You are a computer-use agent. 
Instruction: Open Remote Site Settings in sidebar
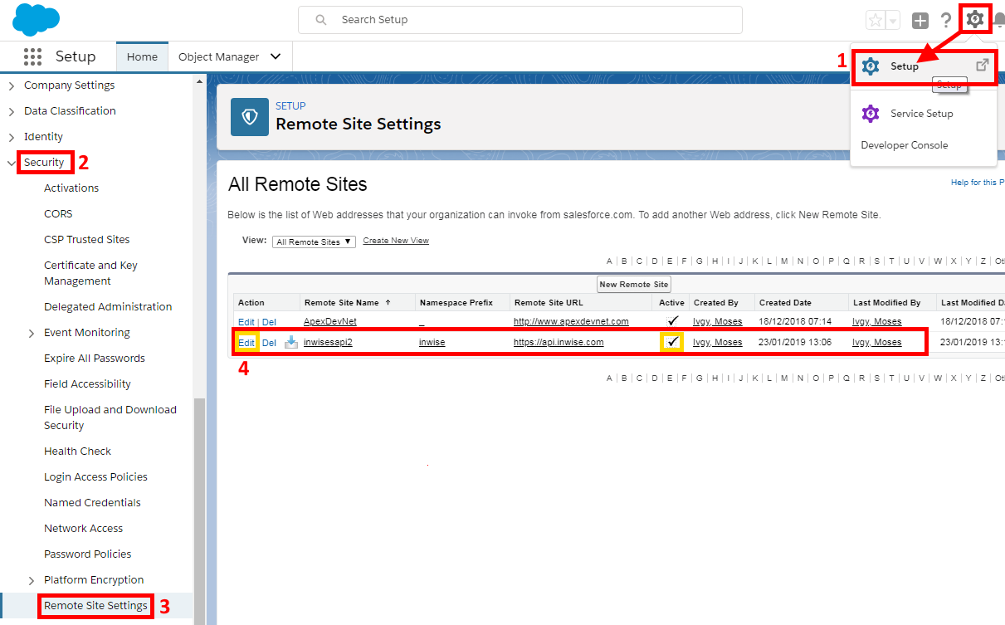click(95, 606)
